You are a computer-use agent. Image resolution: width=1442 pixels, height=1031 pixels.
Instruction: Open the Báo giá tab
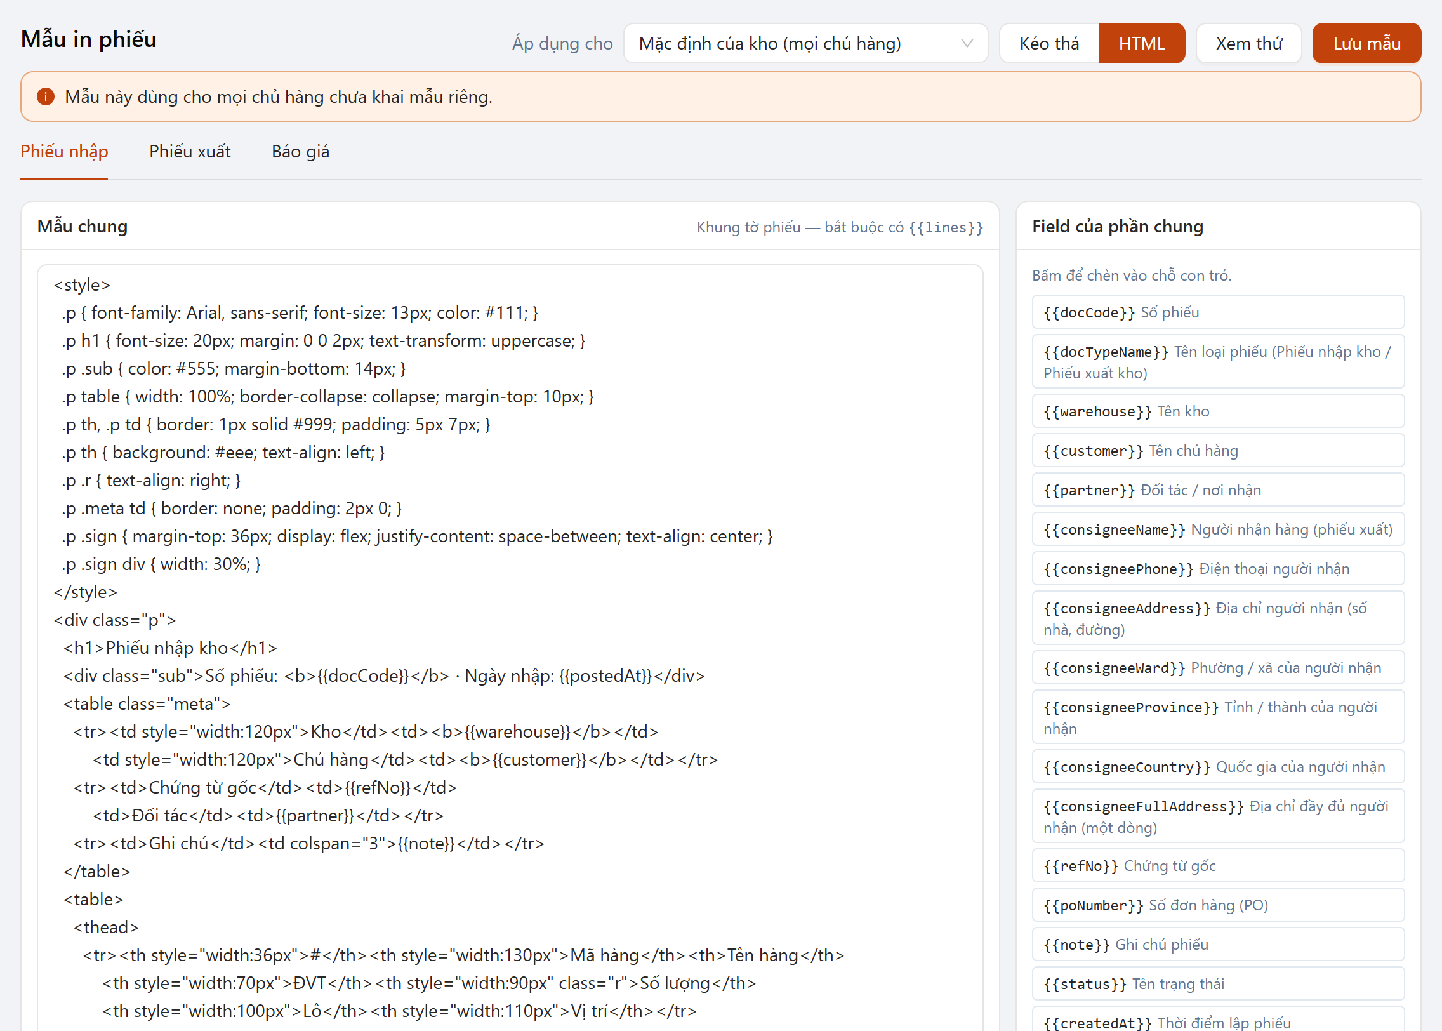coord(300,152)
